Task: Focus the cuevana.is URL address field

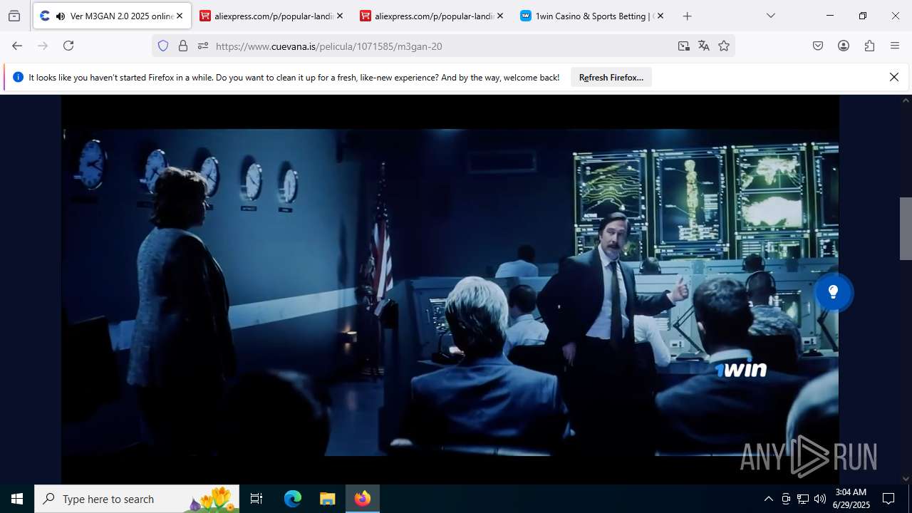Action: (442, 46)
